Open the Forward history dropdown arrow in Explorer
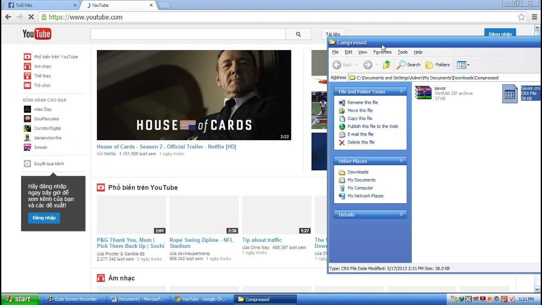This screenshot has height=305, width=542. coord(377,65)
